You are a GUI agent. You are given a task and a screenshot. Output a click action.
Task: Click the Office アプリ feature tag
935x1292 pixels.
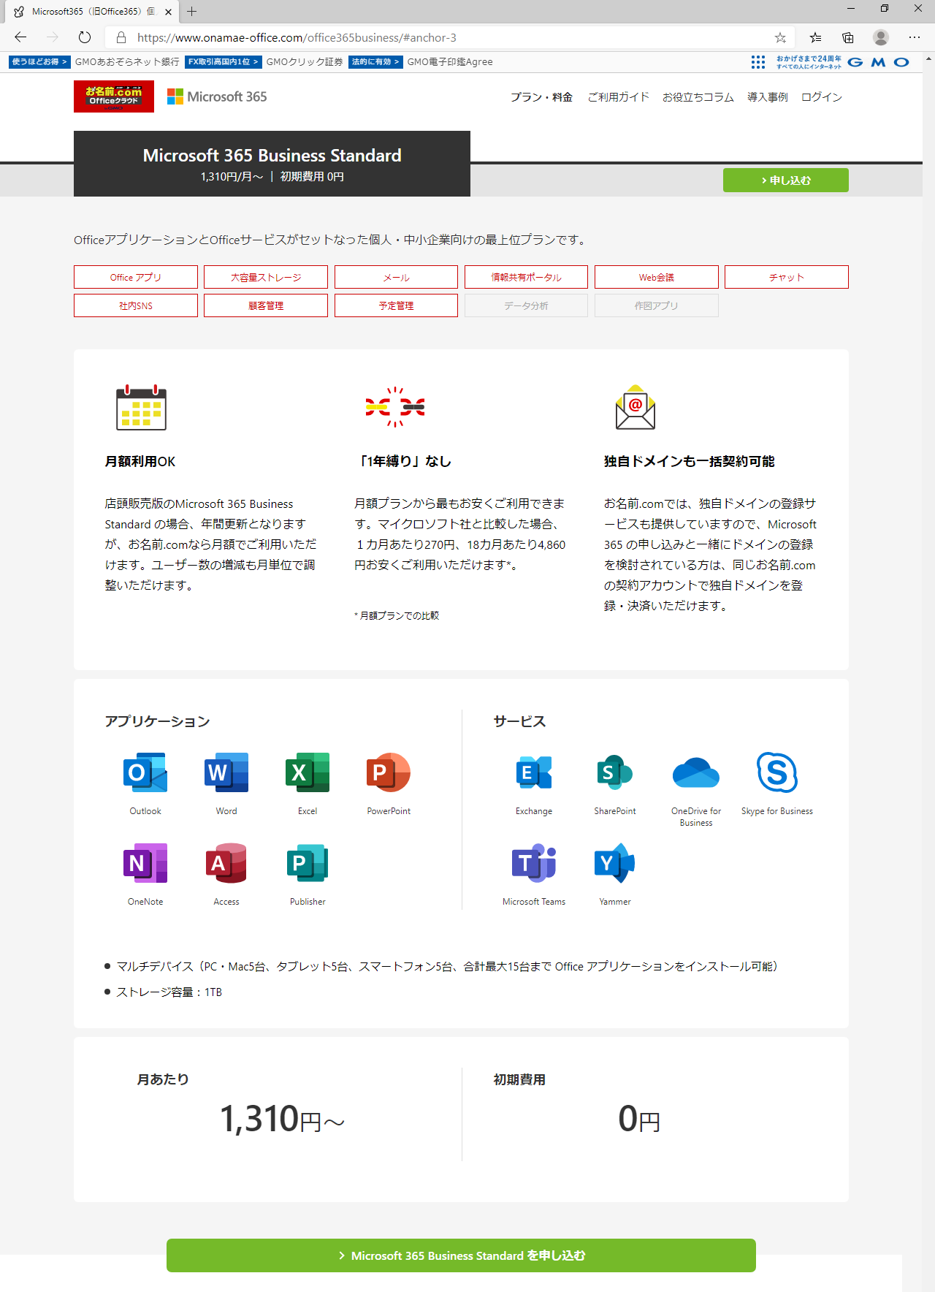click(136, 277)
